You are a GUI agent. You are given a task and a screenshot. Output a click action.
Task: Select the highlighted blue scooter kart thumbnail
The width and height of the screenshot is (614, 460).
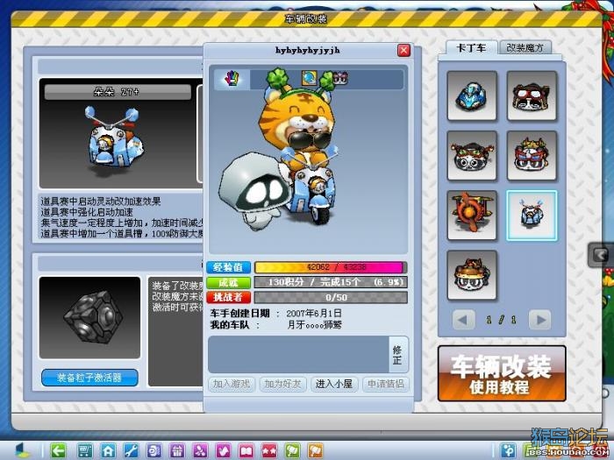click(x=532, y=216)
